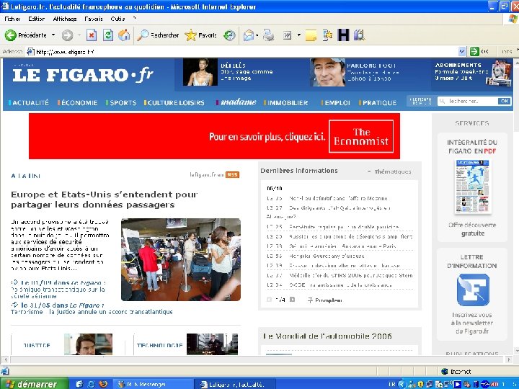Click the horizontal scrollbar right arrow
The height and width of the screenshot is (389, 519).
tap(509, 359)
